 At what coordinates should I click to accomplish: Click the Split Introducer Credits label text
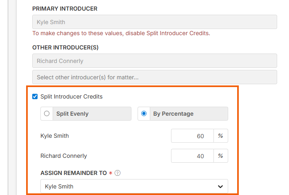click(x=71, y=97)
